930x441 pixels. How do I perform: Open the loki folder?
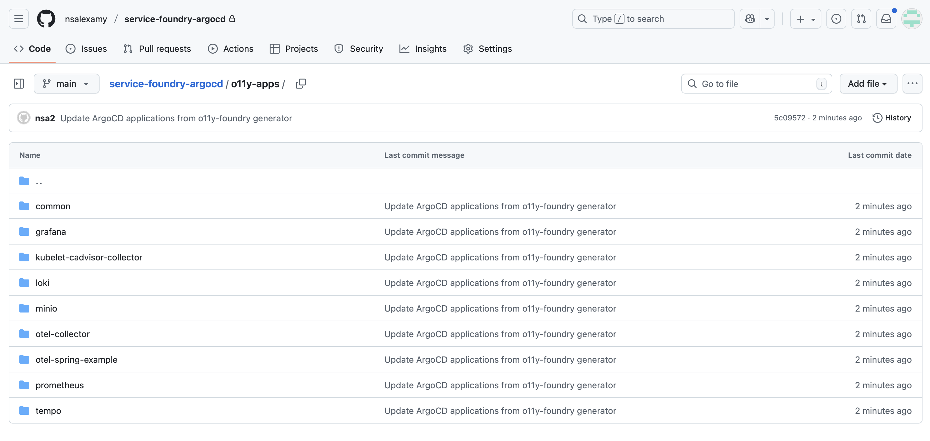pos(42,283)
